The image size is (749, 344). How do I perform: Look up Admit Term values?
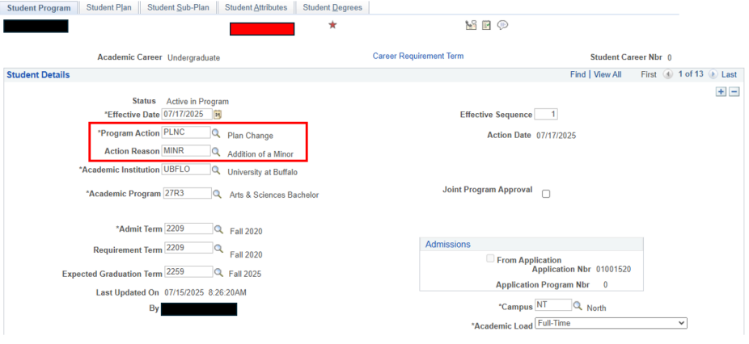click(218, 229)
